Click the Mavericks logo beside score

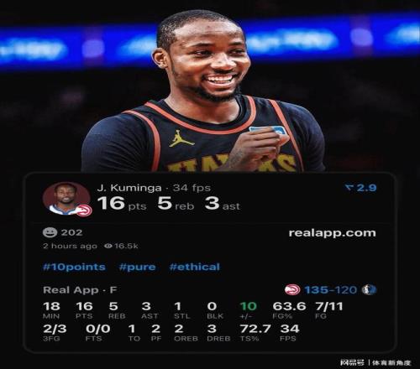pyautogui.click(x=370, y=290)
